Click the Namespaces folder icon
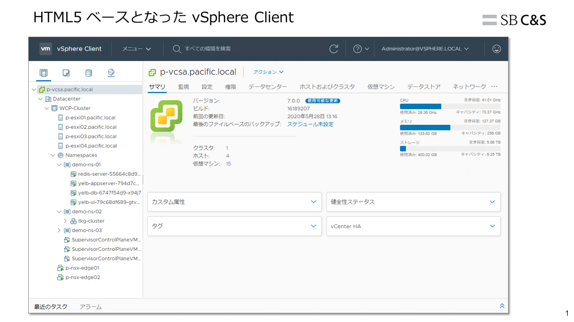Viewport: 574px width, 322px height. coord(61,155)
